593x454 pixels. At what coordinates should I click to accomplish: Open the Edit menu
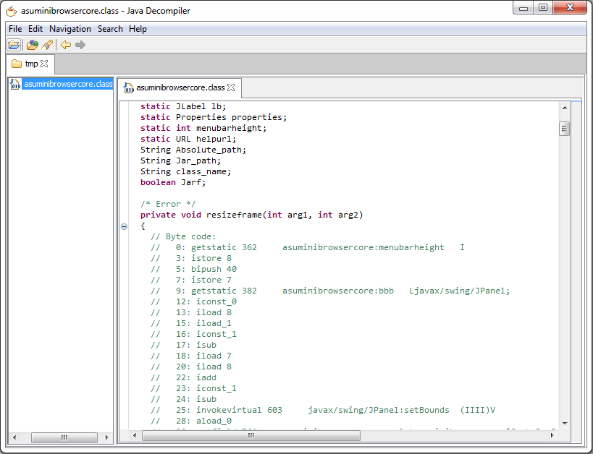tap(35, 29)
